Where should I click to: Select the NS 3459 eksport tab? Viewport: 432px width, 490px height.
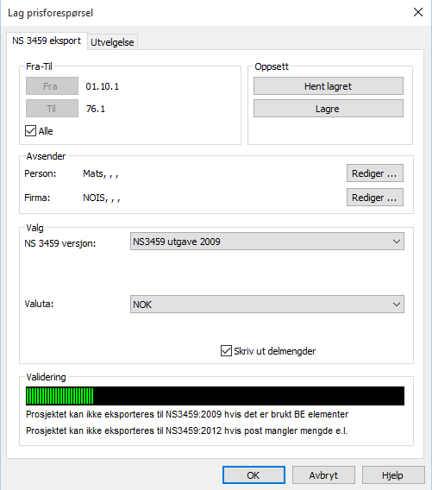(47, 41)
